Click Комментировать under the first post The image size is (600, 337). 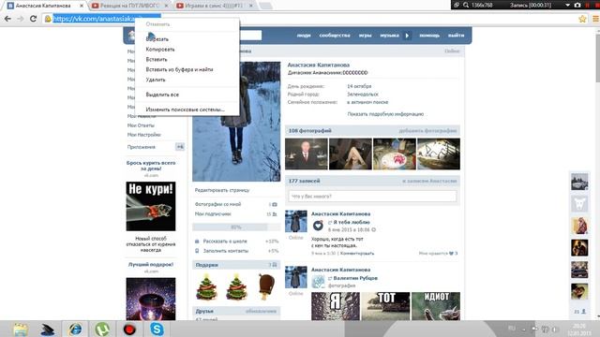pyautogui.click(x=357, y=254)
